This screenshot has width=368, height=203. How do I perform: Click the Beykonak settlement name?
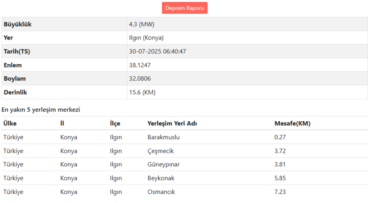coord(161,178)
